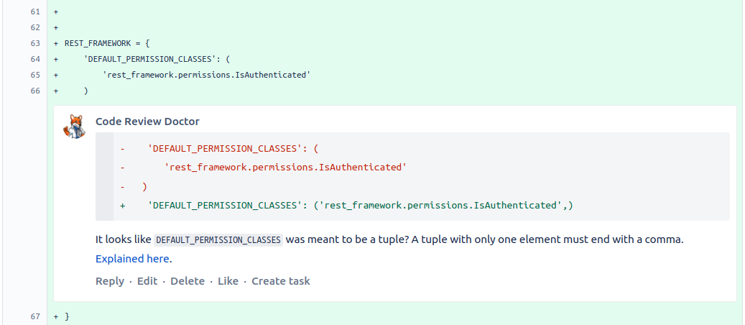
Task: Open the Code Review Doctor author name
Action: [x=147, y=122]
